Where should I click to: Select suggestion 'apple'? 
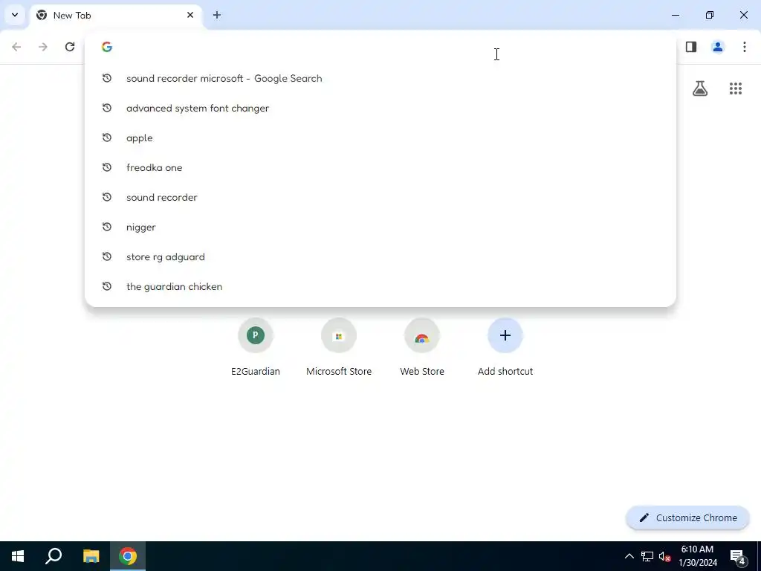coord(380,138)
